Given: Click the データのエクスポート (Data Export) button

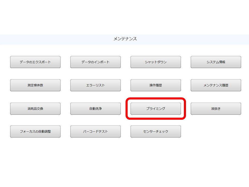Looking at the screenshot, I should click(35, 62).
